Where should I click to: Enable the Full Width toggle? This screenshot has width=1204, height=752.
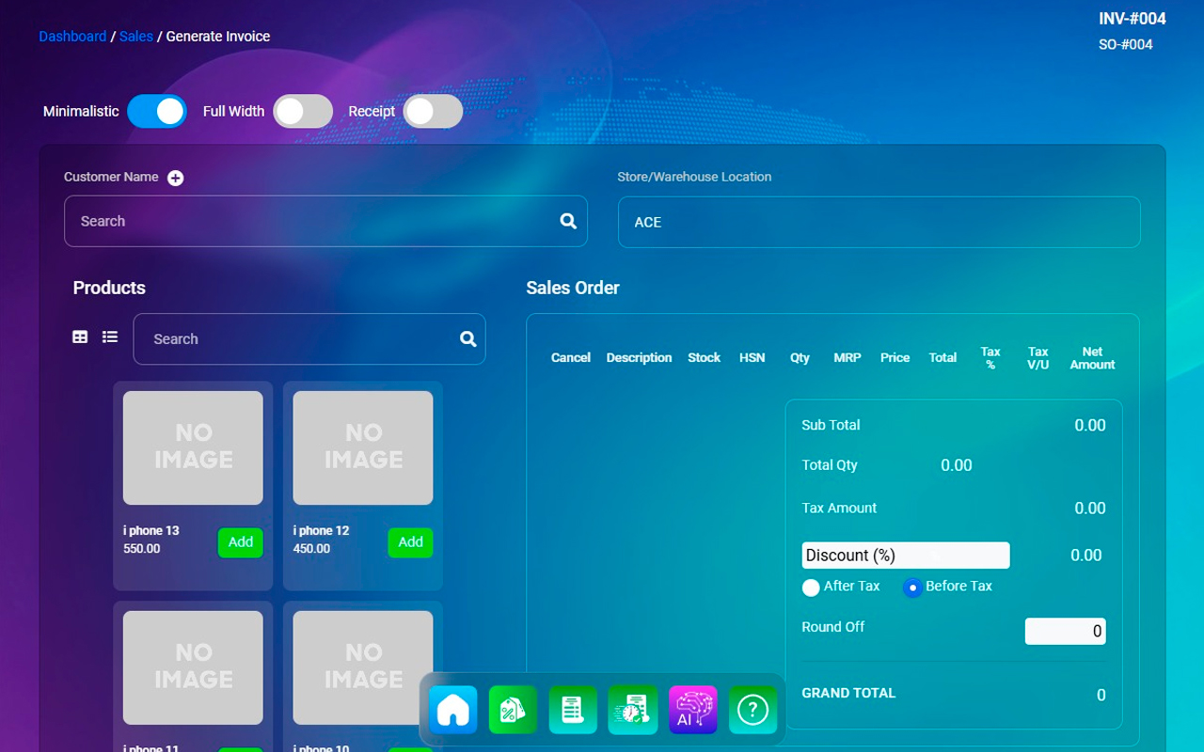click(x=303, y=111)
